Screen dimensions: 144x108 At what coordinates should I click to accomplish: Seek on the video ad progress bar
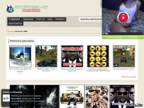pyautogui.click(x=125, y=34)
